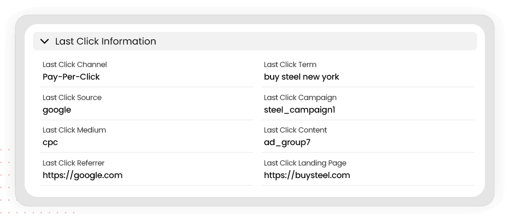Select the ad_group7 content value
This screenshot has width=509, height=221.
click(287, 142)
